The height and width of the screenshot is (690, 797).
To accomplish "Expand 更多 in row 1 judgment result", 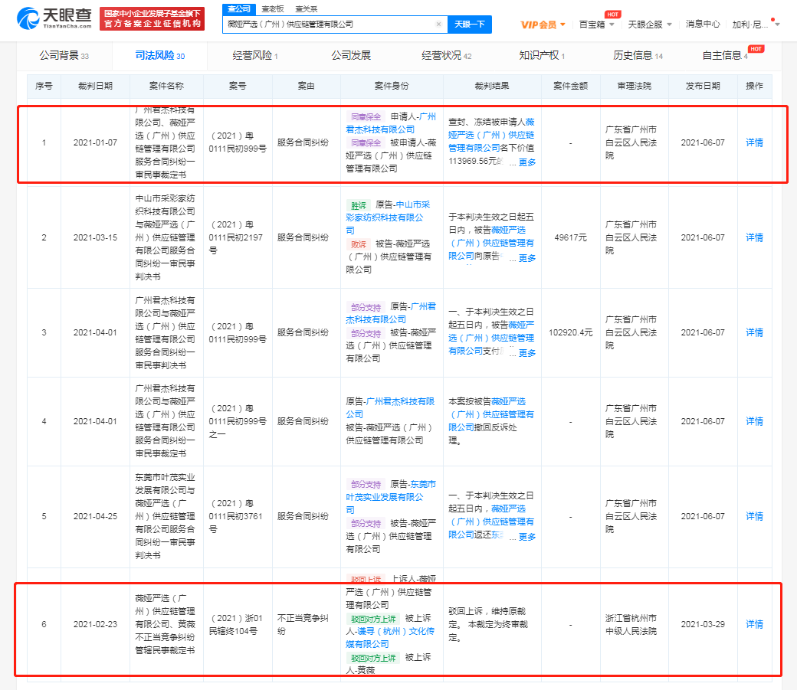I will (x=527, y=162).
